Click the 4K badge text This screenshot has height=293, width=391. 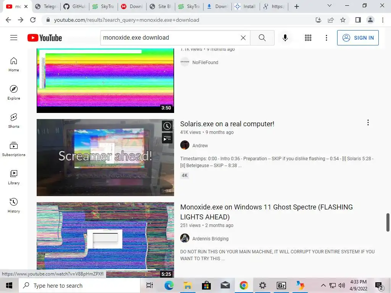(184, 175)
